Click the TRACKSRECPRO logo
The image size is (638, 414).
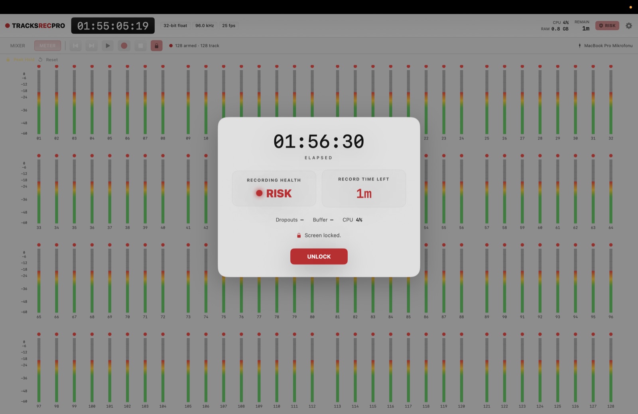35,26
